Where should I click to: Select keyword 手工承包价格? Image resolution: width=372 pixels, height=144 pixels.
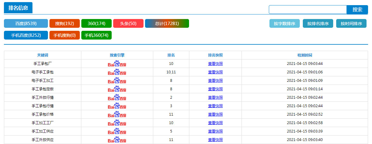[43, 114]
